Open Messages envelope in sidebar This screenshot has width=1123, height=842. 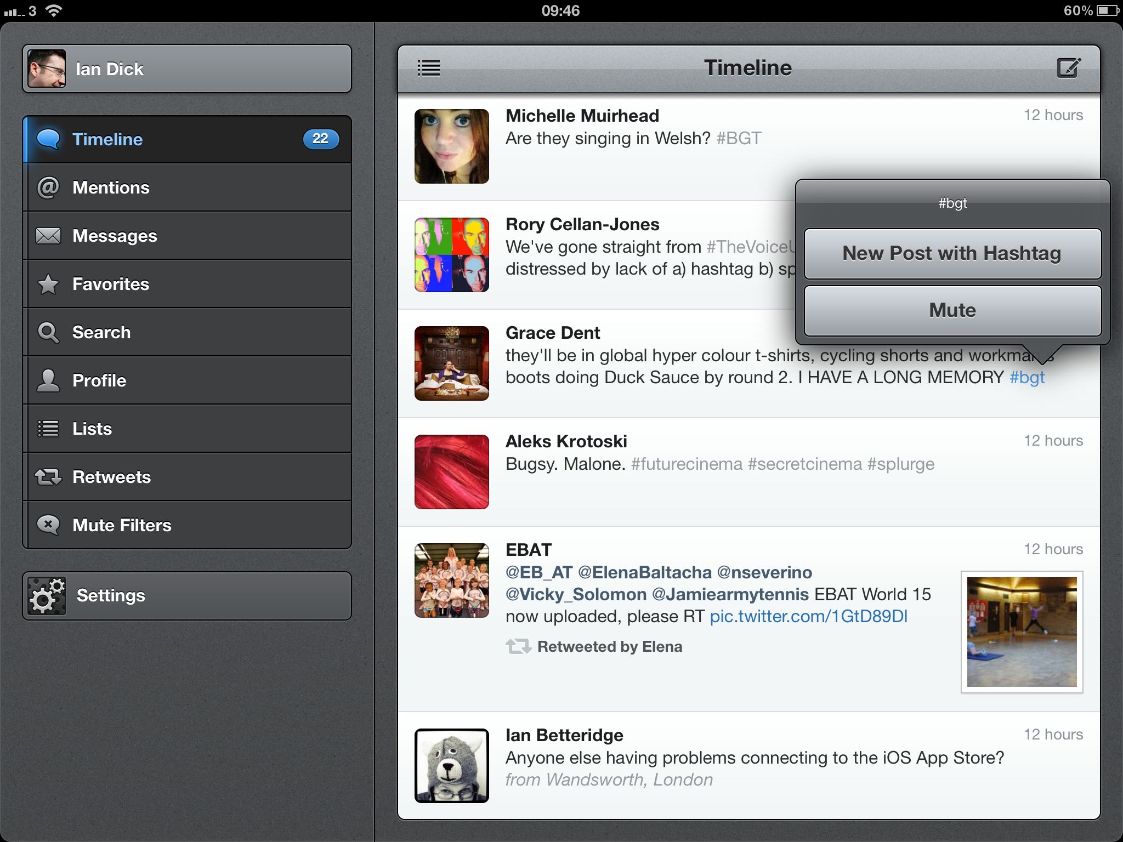point(187,236)
